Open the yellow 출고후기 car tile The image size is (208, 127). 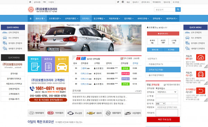coord(62,64)
